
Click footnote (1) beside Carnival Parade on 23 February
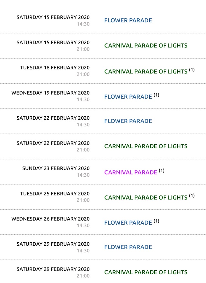tap(161, 170)
